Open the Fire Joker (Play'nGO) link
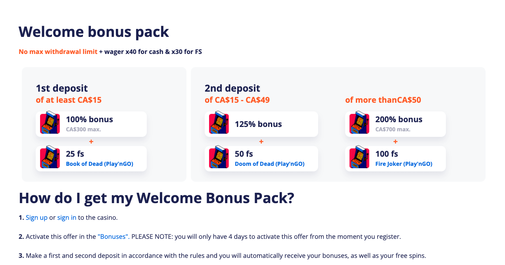Image resolution: width=505 pixels, height=265 pixels. click(404, 164)
